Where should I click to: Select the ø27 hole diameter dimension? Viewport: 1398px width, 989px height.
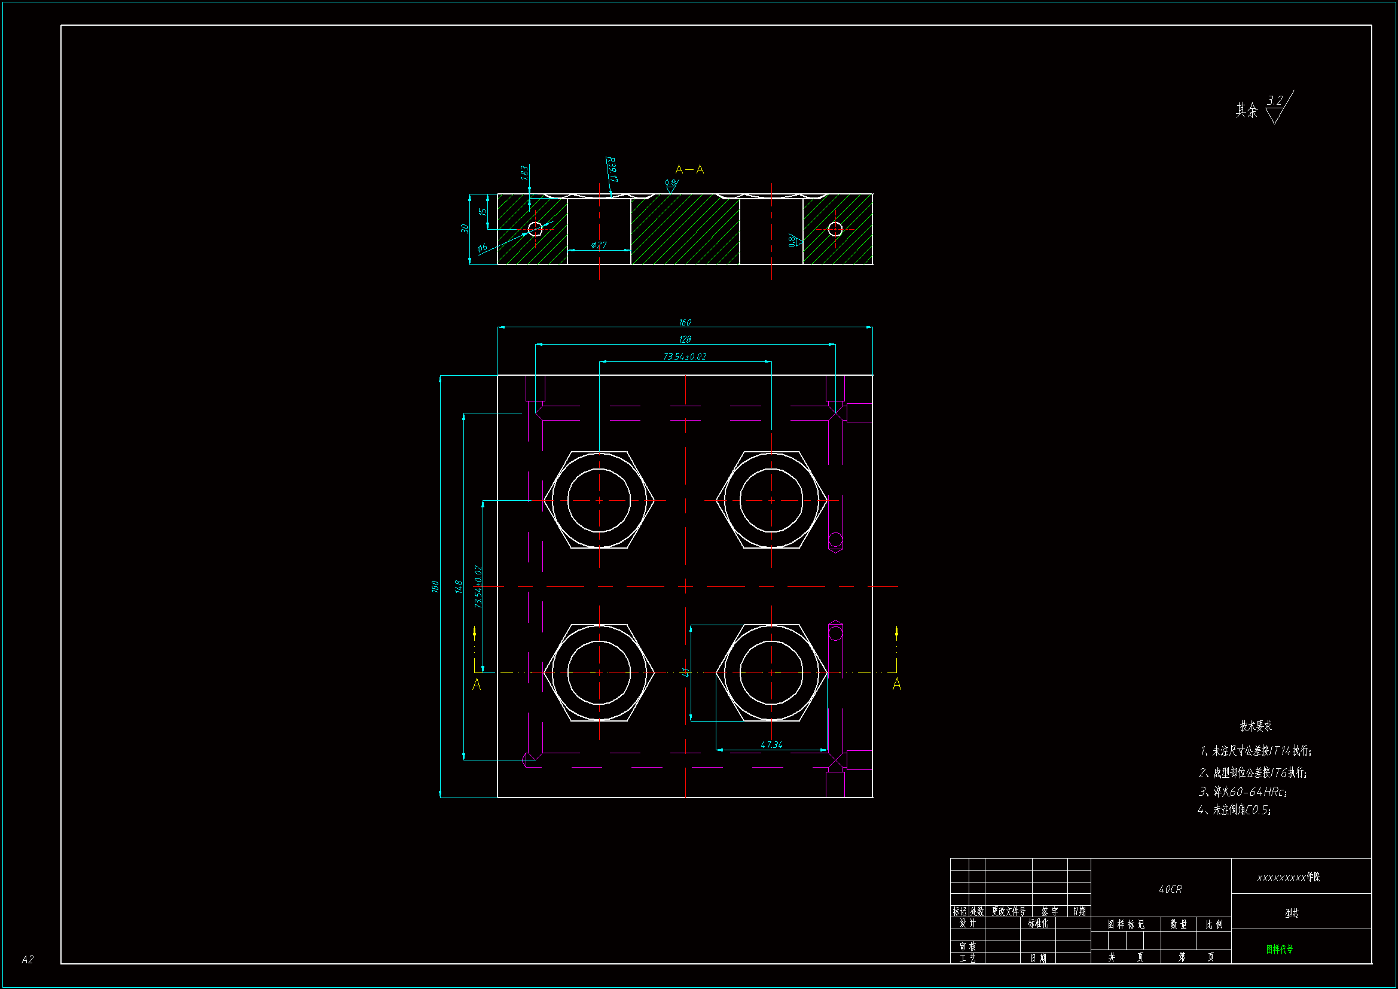click(x=599, y=245)
